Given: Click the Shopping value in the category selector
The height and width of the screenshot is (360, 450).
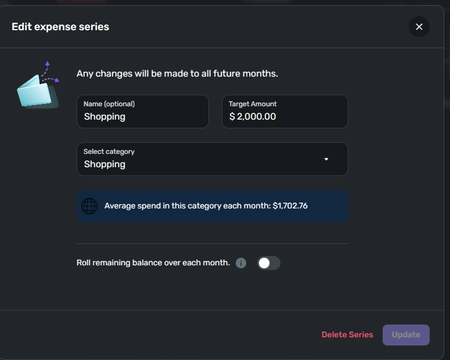Looking at the screenshot, I should [105, 164].
